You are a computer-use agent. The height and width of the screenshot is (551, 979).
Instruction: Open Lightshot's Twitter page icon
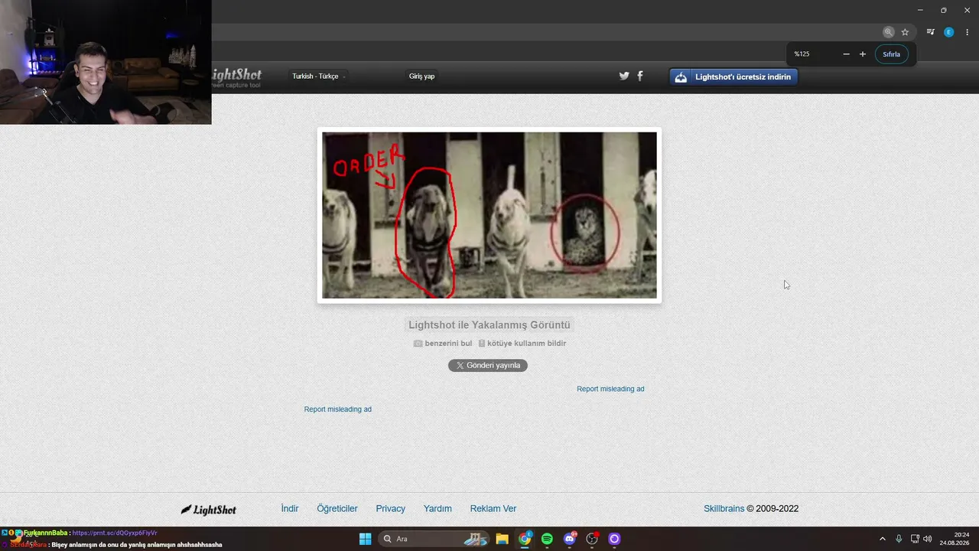(x=624, y=76)
